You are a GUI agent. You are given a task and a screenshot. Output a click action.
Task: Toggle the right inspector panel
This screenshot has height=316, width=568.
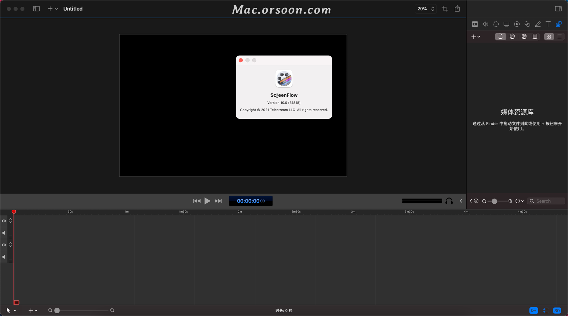[558, 9]
